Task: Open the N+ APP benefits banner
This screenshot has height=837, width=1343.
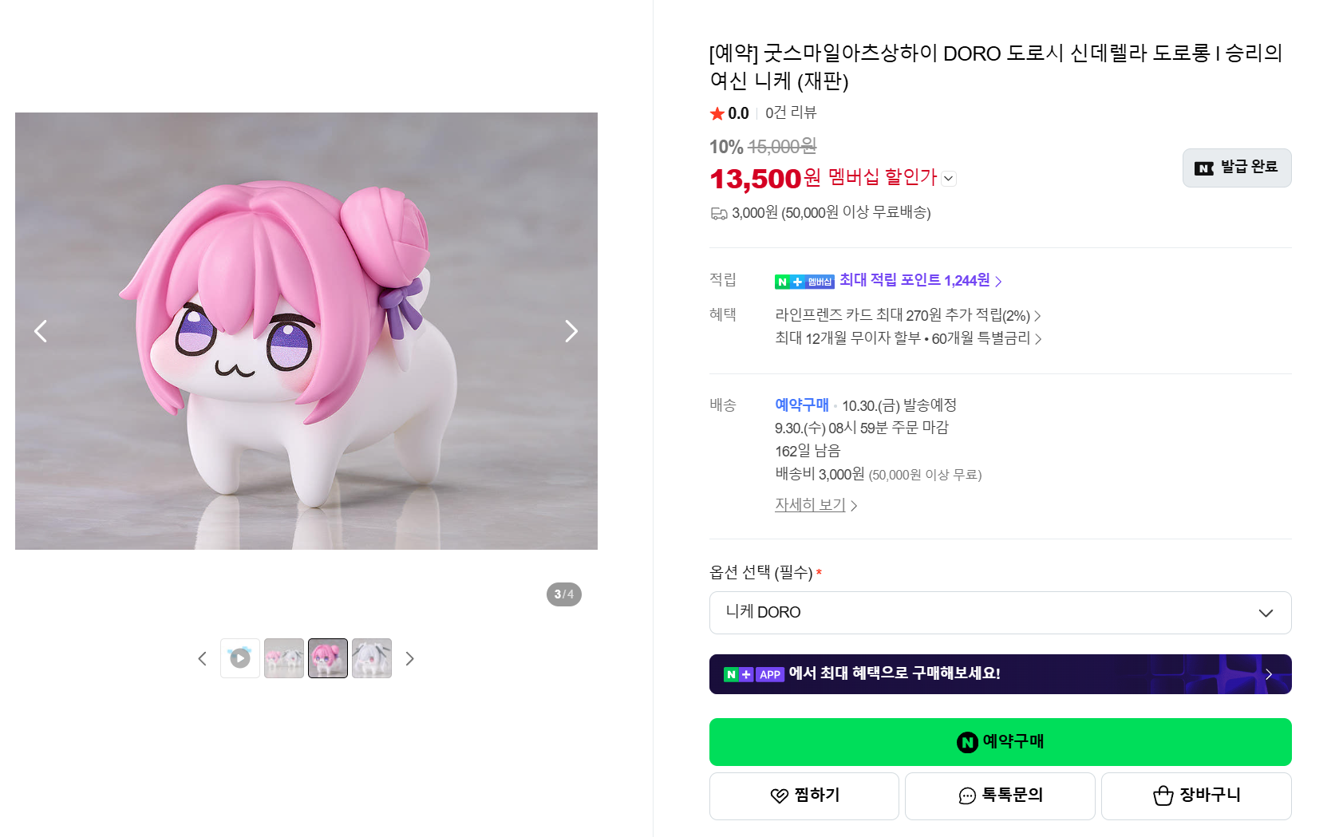Action: (x=1000, y=674)
